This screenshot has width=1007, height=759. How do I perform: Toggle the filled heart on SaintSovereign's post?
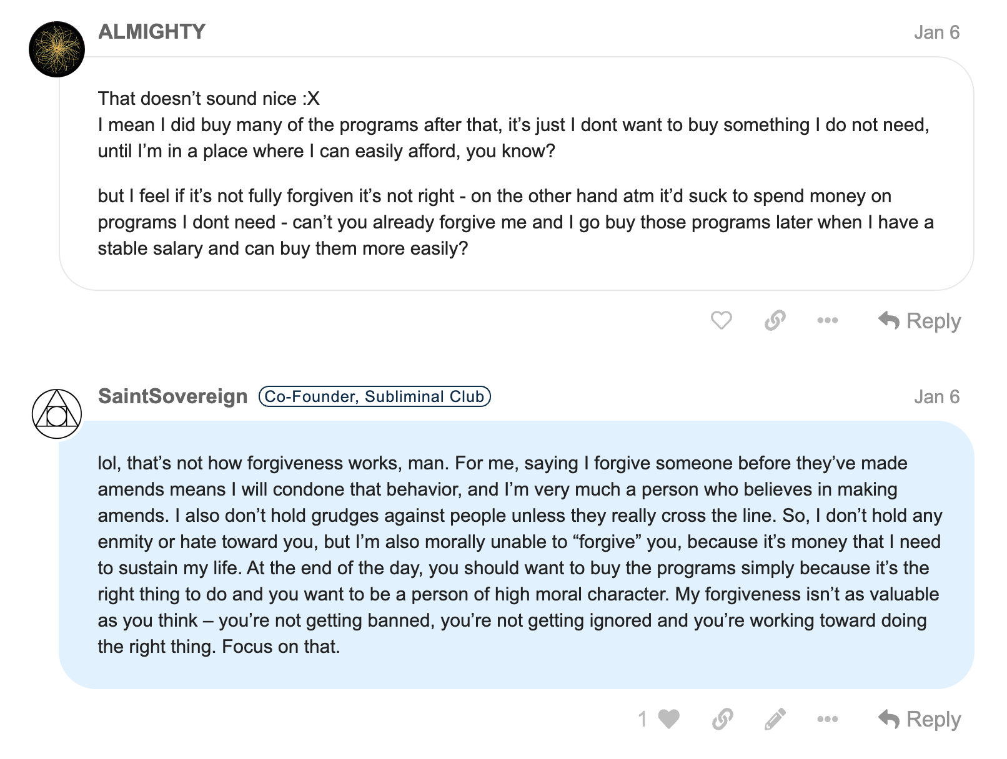click(669, 719)
